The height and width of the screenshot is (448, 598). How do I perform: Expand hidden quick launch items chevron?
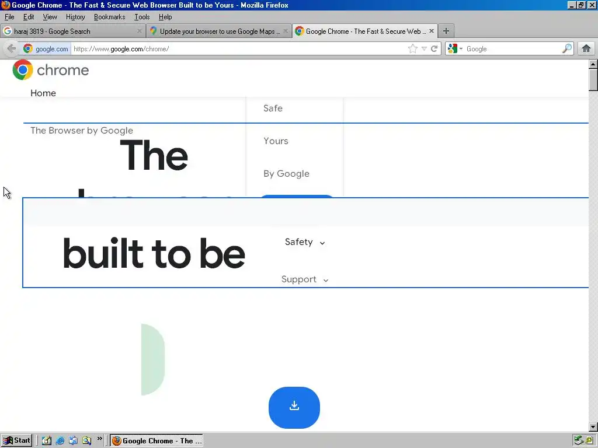[x=99, y=439]
